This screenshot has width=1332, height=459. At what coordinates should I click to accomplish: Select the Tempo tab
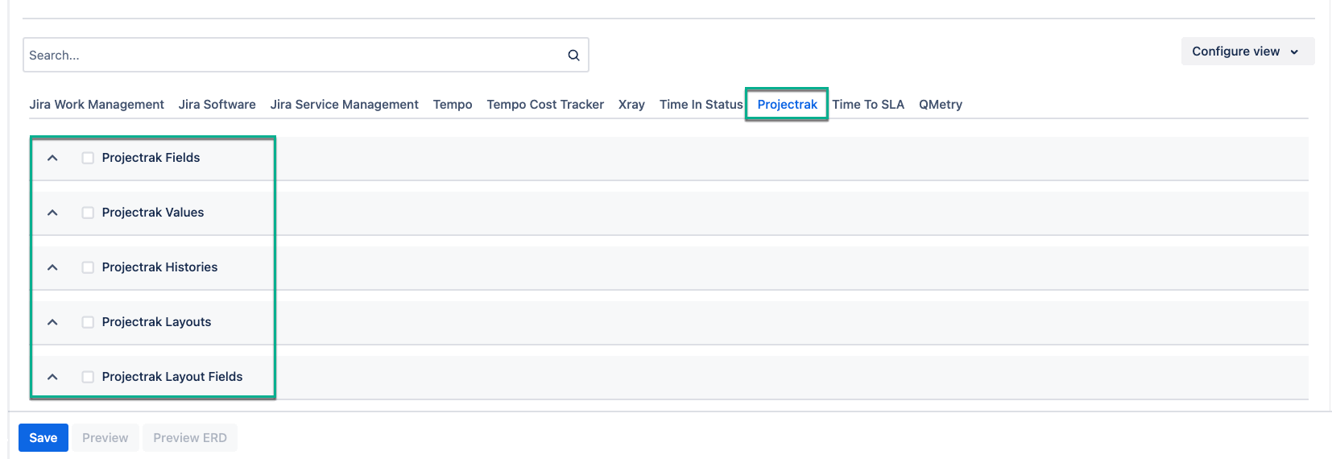[x=453, y=105]
